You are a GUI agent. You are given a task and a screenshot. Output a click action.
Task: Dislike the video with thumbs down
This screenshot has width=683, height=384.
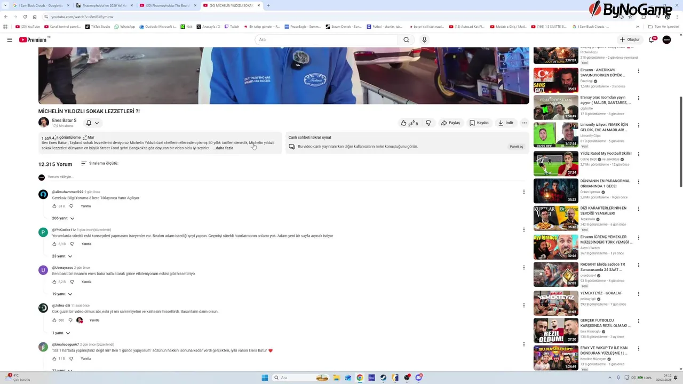[428, 123]
